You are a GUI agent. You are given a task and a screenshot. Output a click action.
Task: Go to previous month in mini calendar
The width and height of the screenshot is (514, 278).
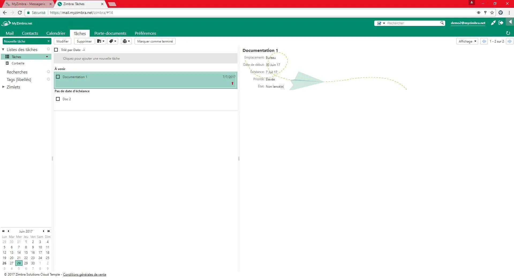(8, 231)
